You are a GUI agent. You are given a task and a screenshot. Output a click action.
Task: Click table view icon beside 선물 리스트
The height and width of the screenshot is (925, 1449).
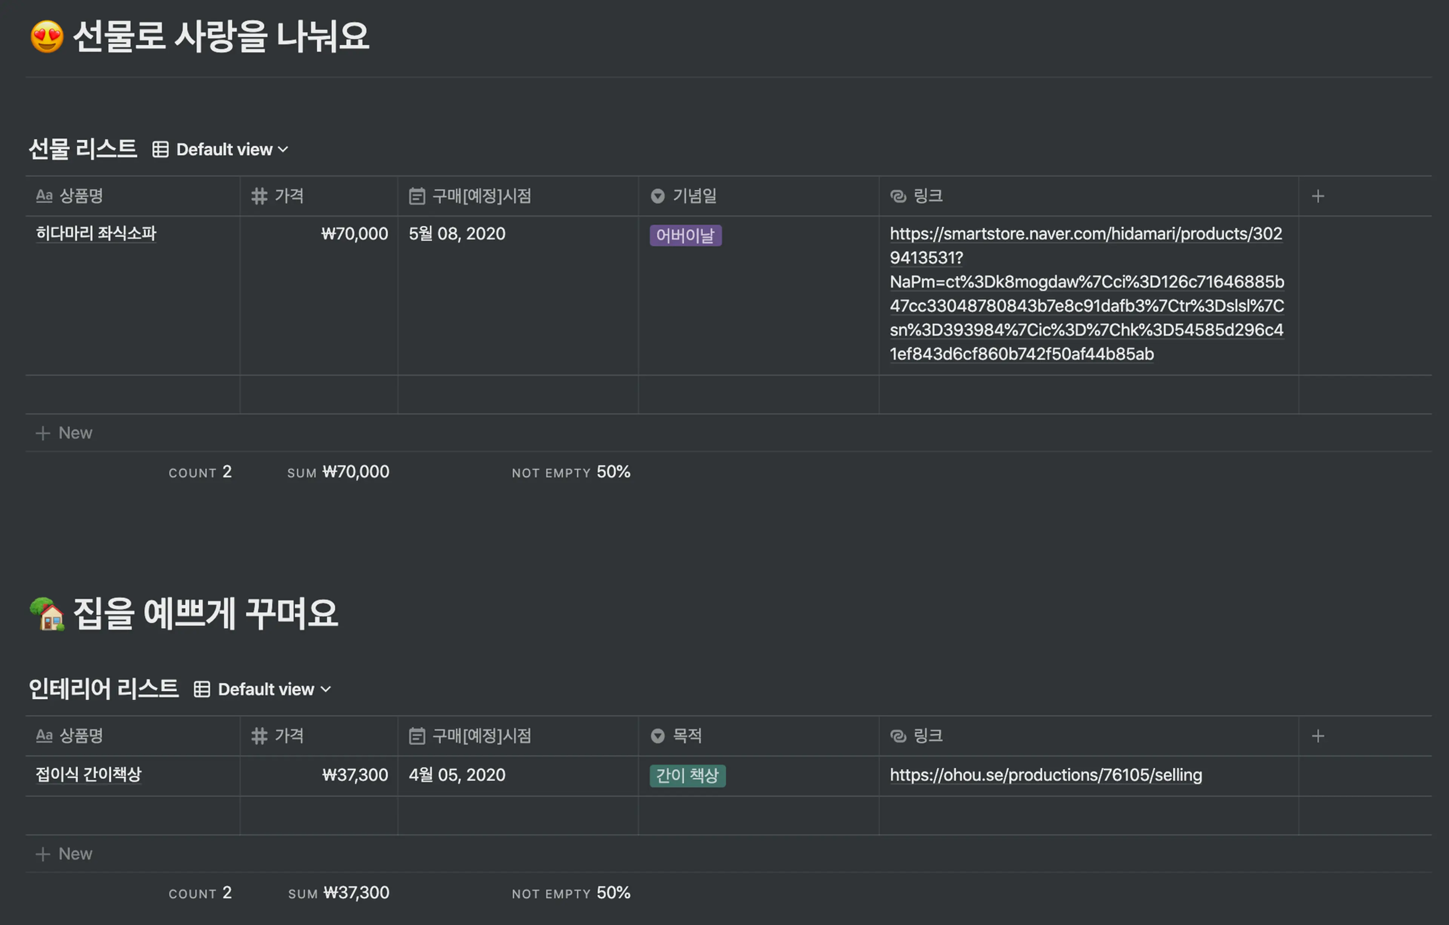pos(160,149)
